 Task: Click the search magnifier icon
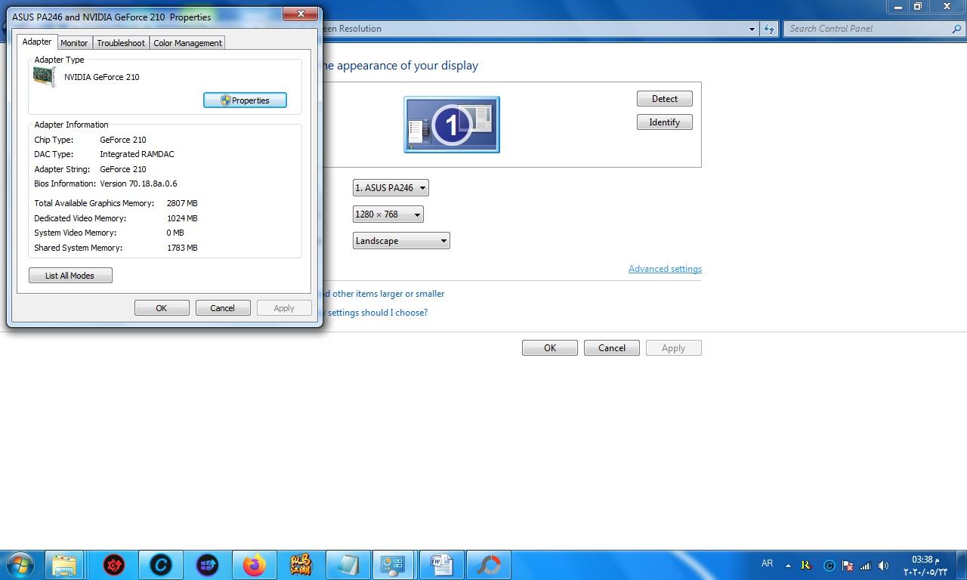pyautogui.click(x=957, y=29)
